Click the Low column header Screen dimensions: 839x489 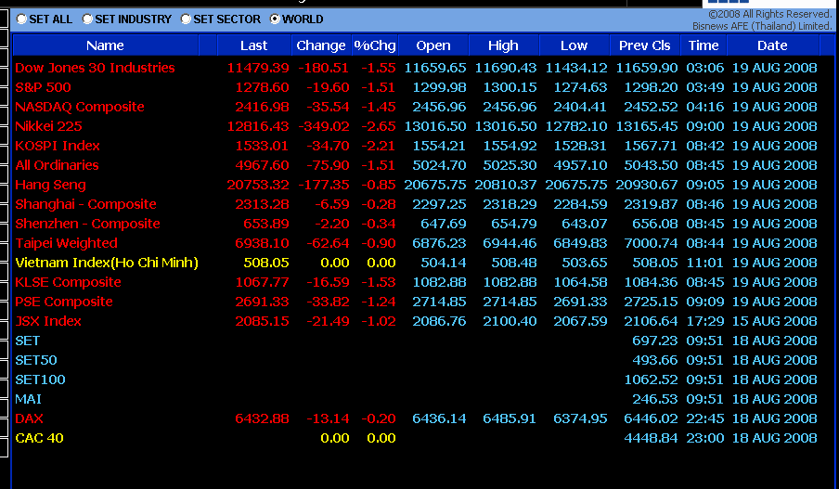coord(574,45)
